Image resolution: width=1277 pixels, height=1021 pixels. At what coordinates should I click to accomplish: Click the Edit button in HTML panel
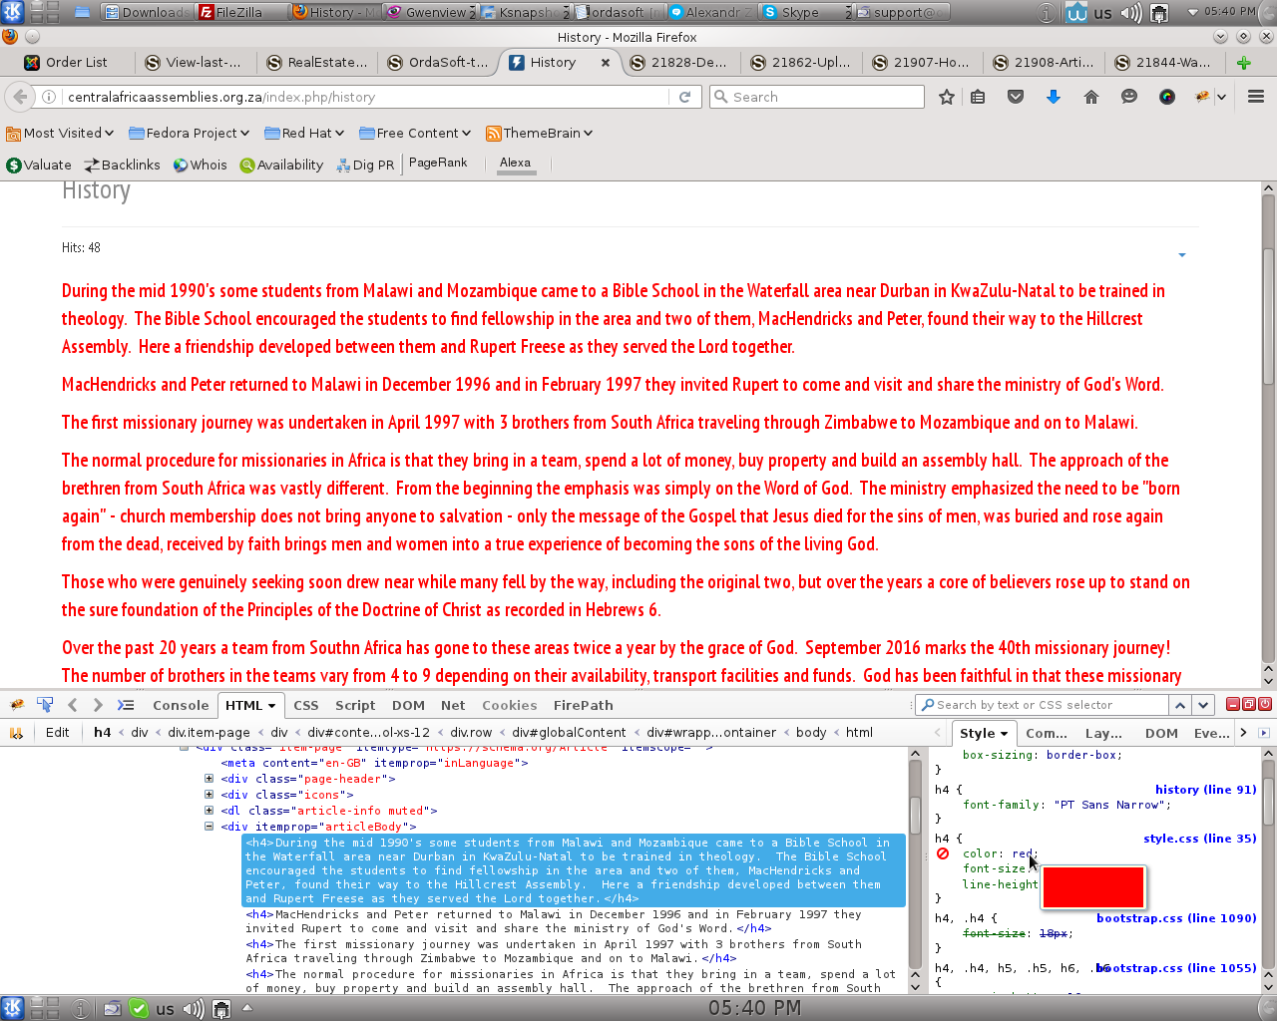pos(58,732)
